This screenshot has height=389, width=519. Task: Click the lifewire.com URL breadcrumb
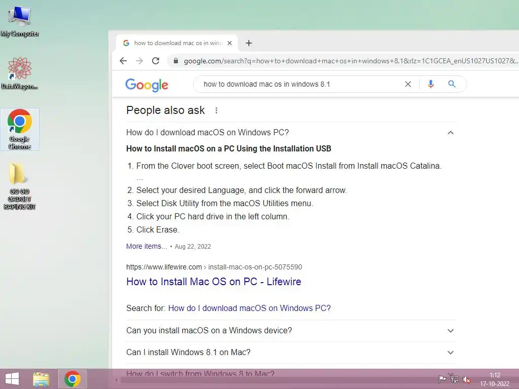coord(214,267)
